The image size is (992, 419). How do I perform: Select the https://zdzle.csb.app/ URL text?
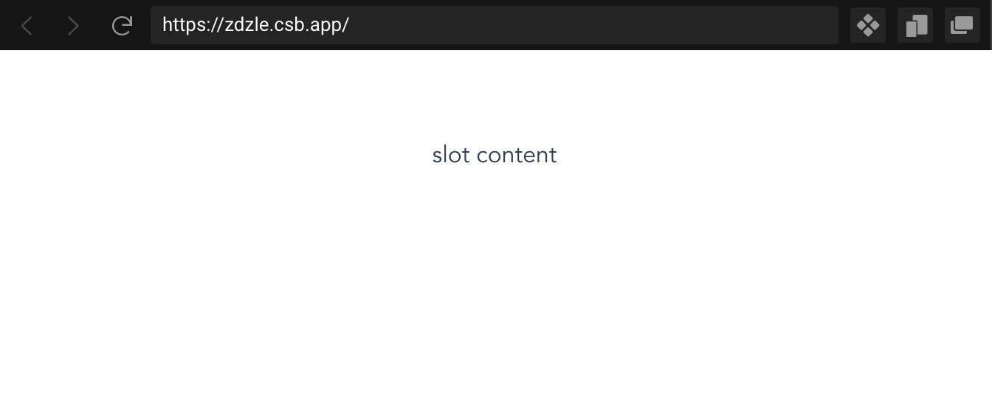(255, 25)
